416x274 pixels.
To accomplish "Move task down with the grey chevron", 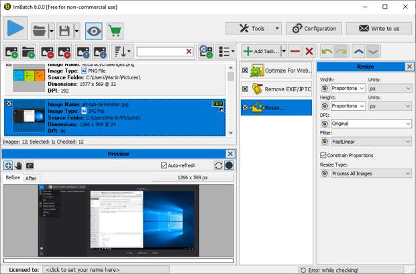I will (x=373, y=51).
